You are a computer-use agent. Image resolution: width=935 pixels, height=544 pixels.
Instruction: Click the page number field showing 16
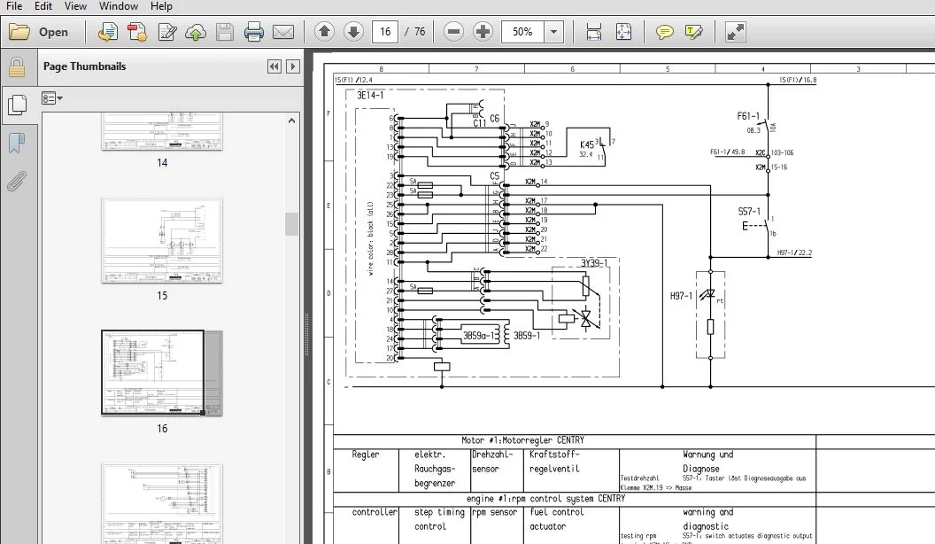[x=385, y=32]
